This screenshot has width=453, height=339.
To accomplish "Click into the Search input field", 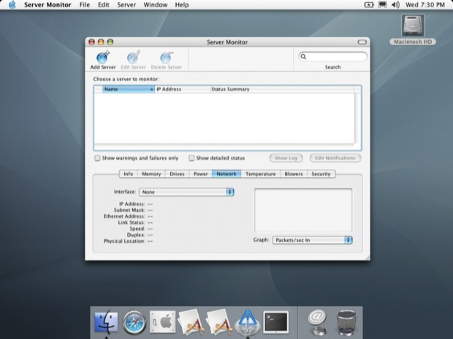I will (332, 57).
